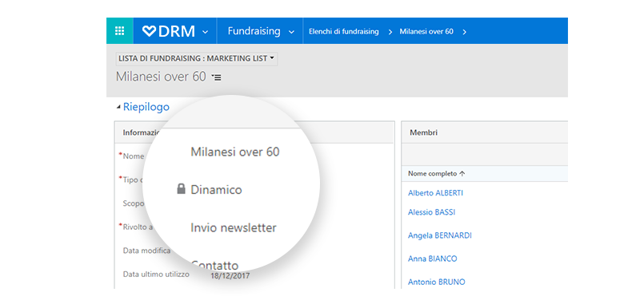The width and height of the screenshot is (640, 308).
Task: Open the Alberto ALBERTI member record
Action: tap(435, 193)
